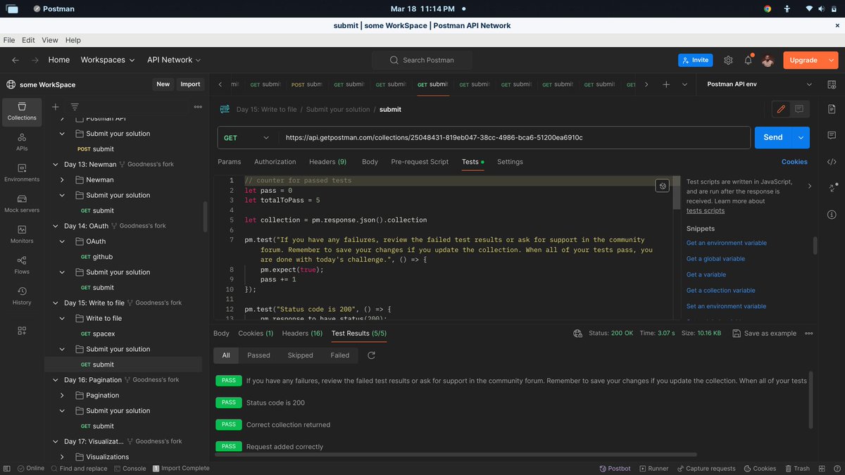Open the notifications bell
The width and height of the screenshot is (845, 475).
(748, 61)
